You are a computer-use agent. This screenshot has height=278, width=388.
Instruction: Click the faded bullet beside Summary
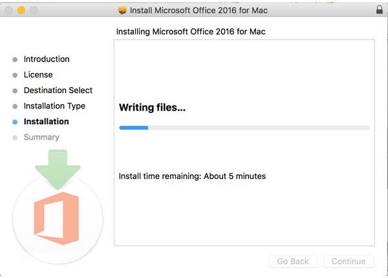click(x=15, y=138)
